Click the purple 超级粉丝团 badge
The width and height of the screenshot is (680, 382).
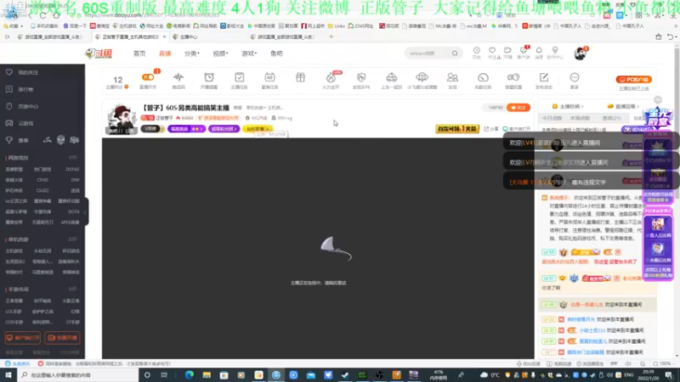[x=224, y=129]
